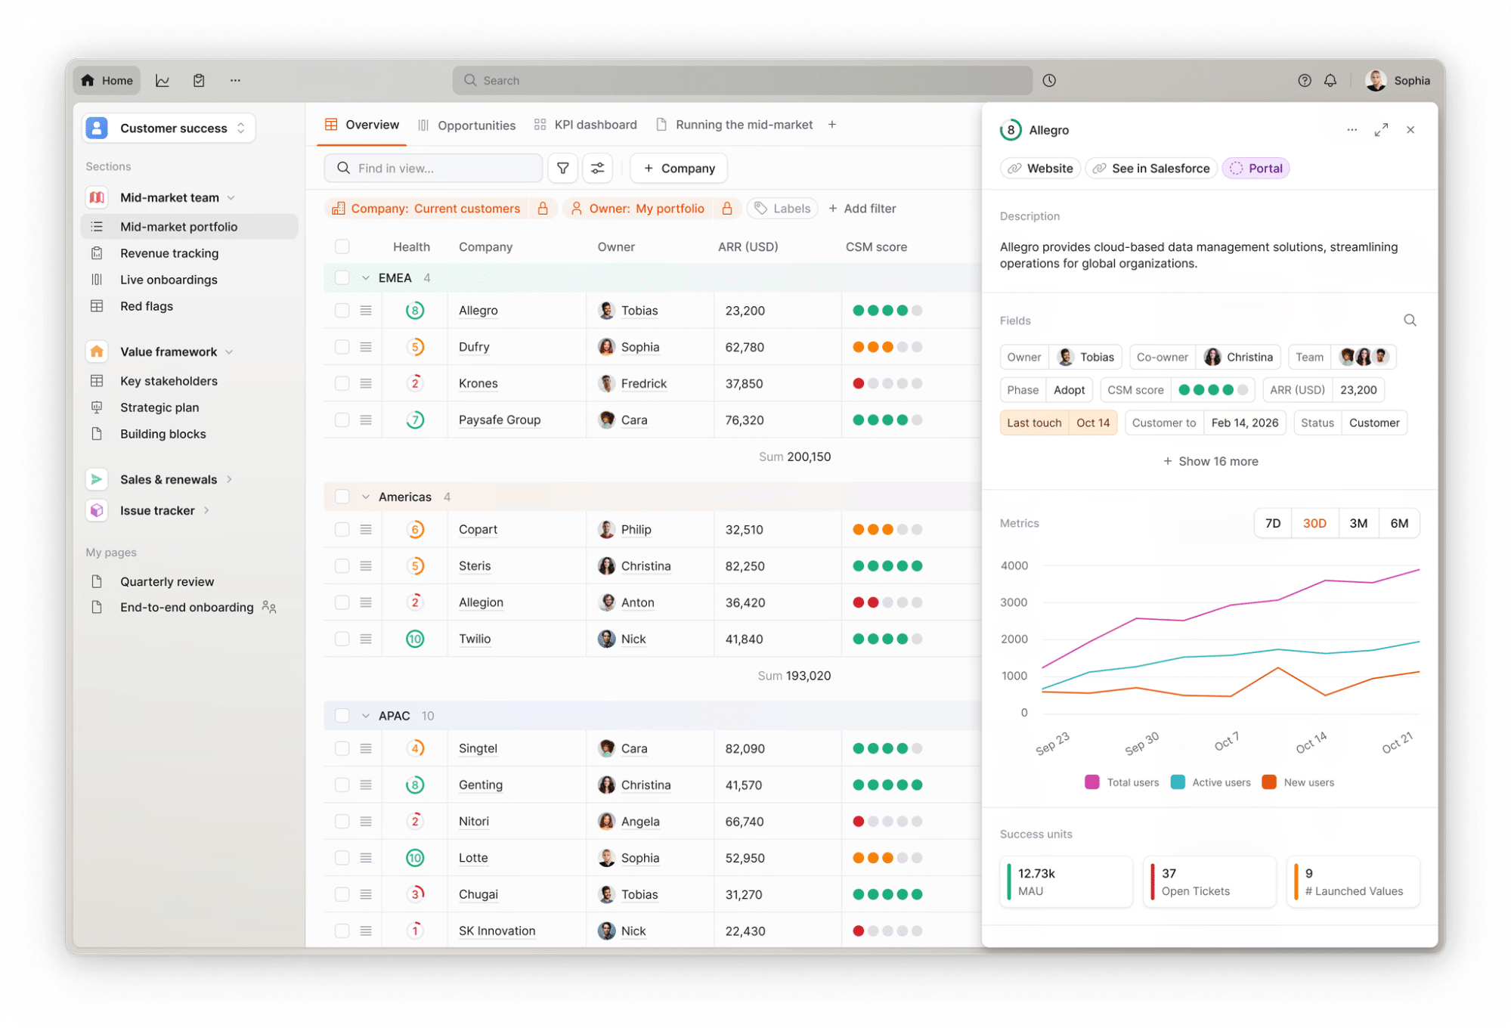The height and width of the screenshot is (1028, 1511).
Task: Open Allegro in Salesforce
Action: 1150,168
